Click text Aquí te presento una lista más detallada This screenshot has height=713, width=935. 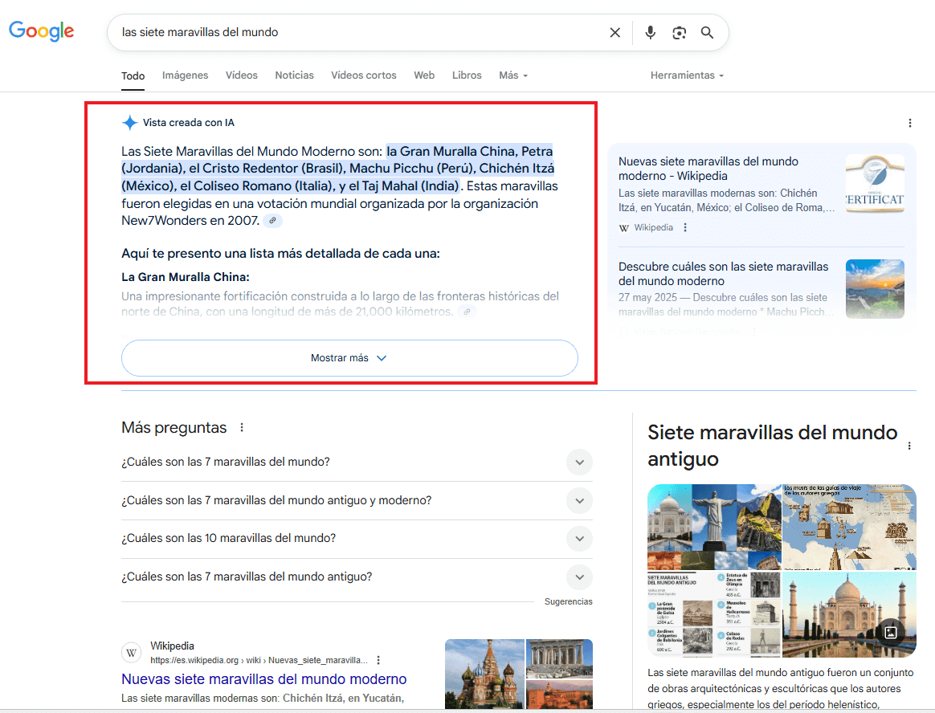click(x=281, y=254)
